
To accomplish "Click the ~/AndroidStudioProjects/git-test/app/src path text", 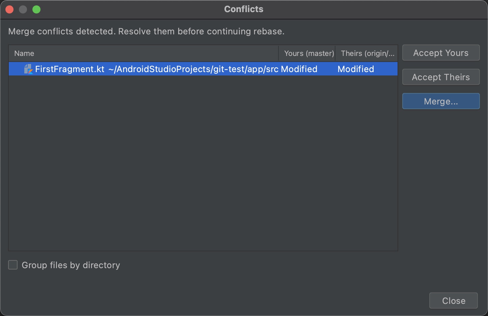I will click(193, 69).
